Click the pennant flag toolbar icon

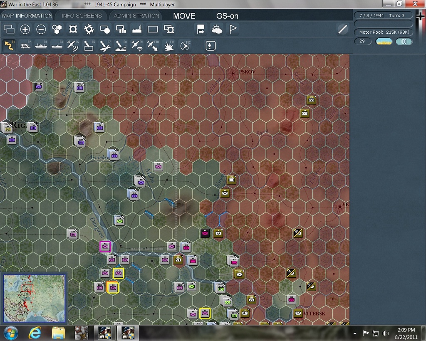click(233, 29)
